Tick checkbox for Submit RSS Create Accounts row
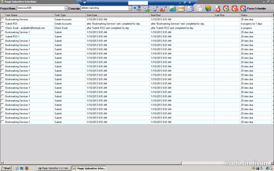 2,24
